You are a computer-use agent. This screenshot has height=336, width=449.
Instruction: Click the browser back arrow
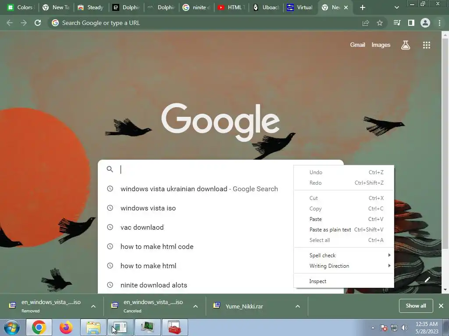coord(10,23)
